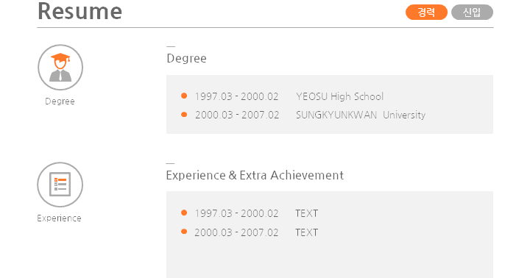Select YEOSU High School entry text
This screenshot has width=530, height=278.
[x=339, y=96]
